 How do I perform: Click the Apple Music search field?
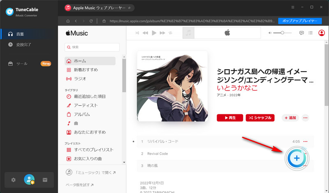coord(92,47)
